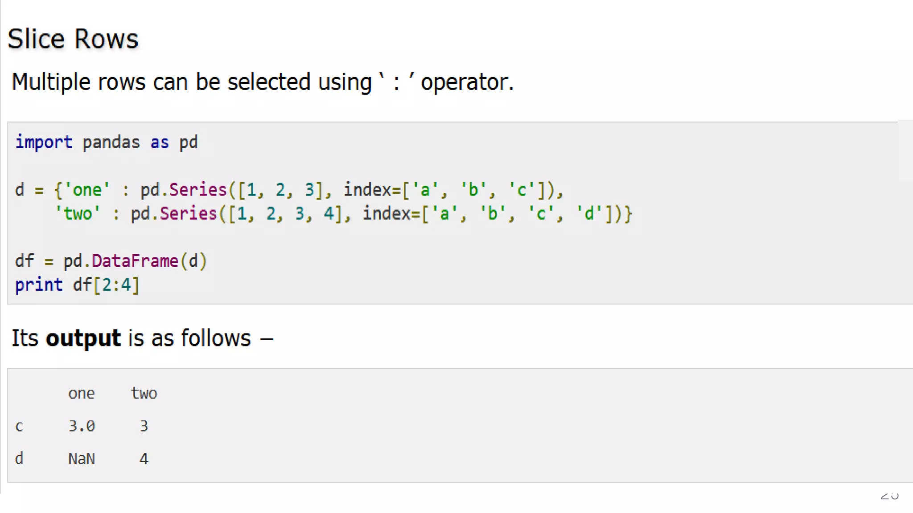Click the 3.0 value in row c
913x513 pixels.
(x=81, y=426)
